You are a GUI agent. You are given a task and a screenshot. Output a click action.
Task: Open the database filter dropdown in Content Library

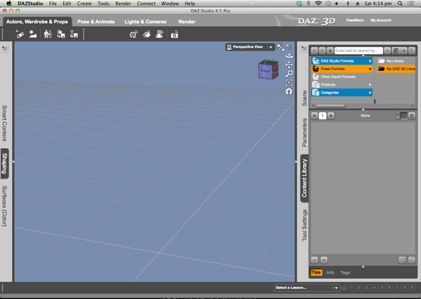(x=399, y=51)
